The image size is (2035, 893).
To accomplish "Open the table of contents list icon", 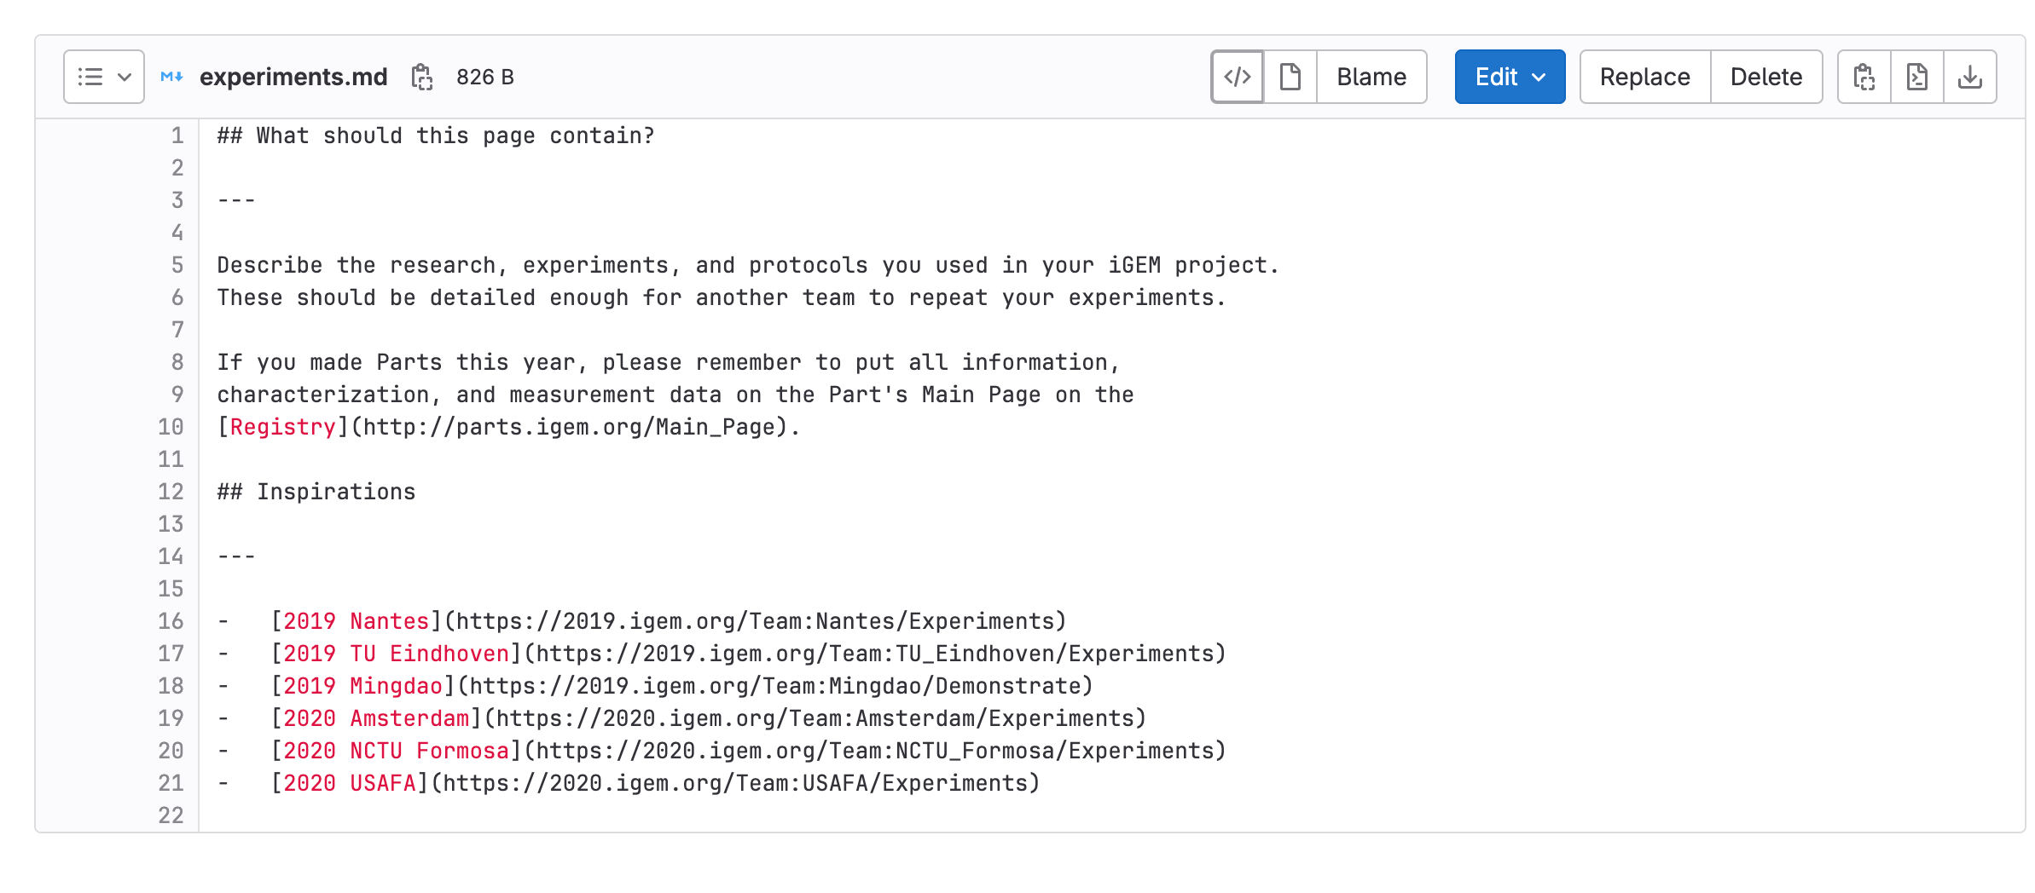I will (90, 77).
